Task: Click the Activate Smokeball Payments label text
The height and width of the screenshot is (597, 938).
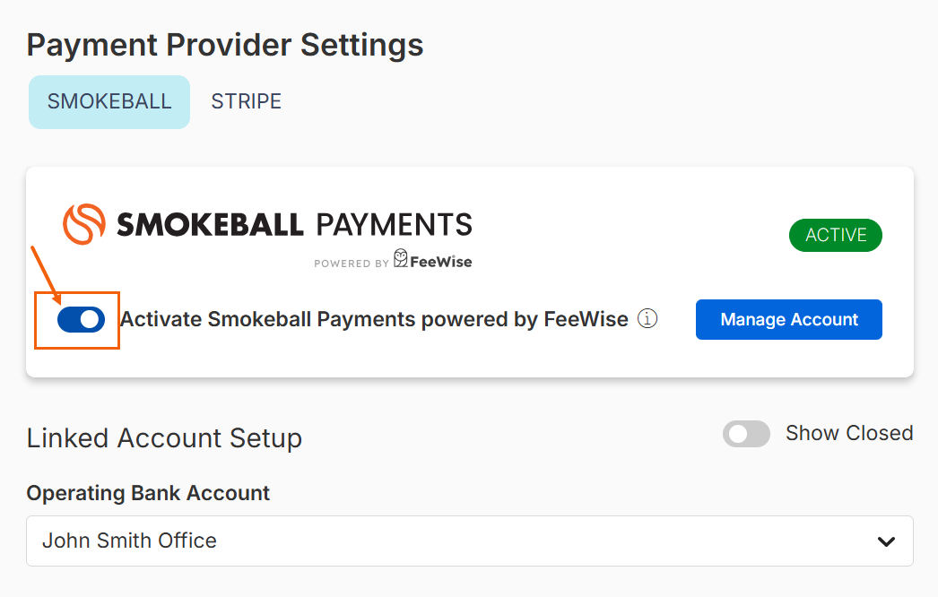Action: (x=375, y=319)
